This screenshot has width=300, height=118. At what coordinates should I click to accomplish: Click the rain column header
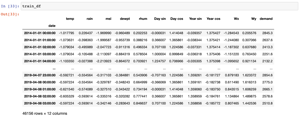(x=89, y=19)
